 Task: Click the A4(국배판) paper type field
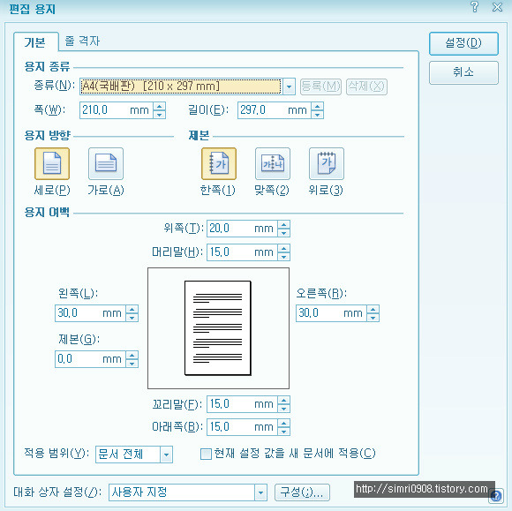click(x=181, y=86)
